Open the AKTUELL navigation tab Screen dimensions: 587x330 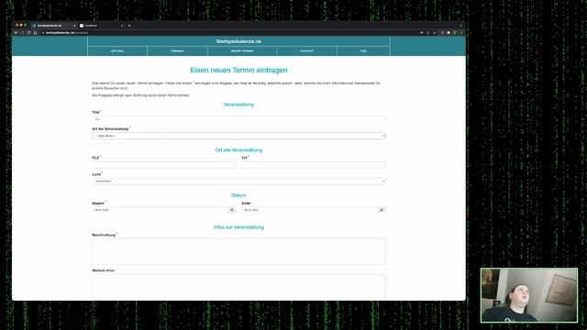117,51
